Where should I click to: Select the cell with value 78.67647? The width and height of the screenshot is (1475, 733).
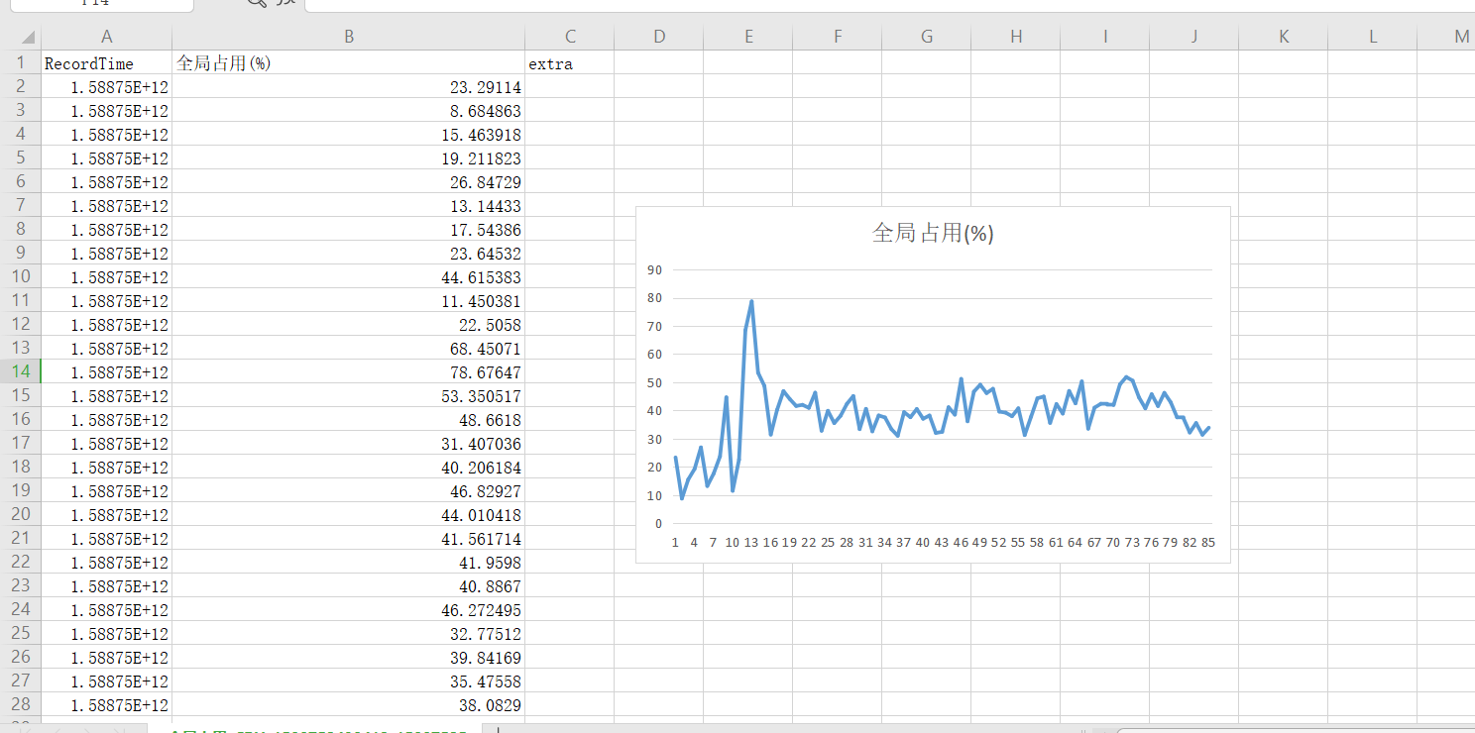pyautogui.click(x=348, y=372)
